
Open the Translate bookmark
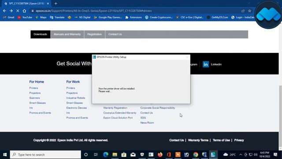57,17
